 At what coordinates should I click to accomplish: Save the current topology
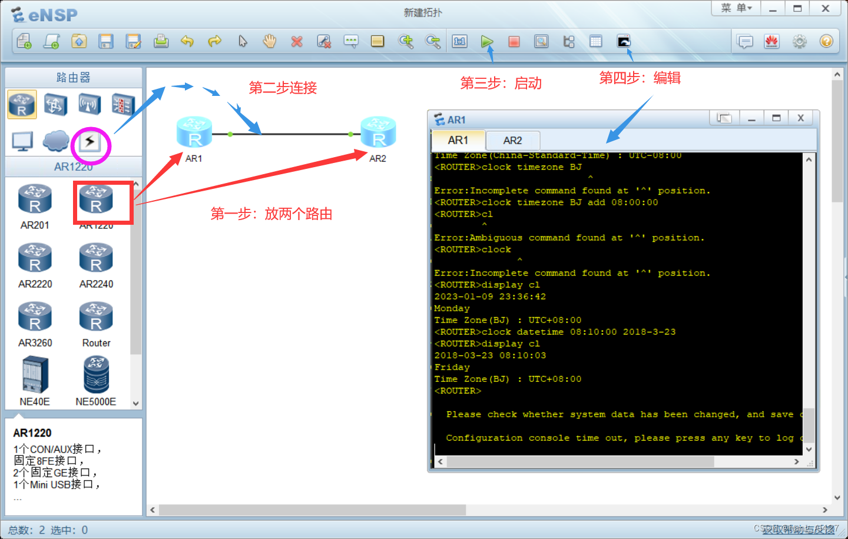[x=106, y=41]
